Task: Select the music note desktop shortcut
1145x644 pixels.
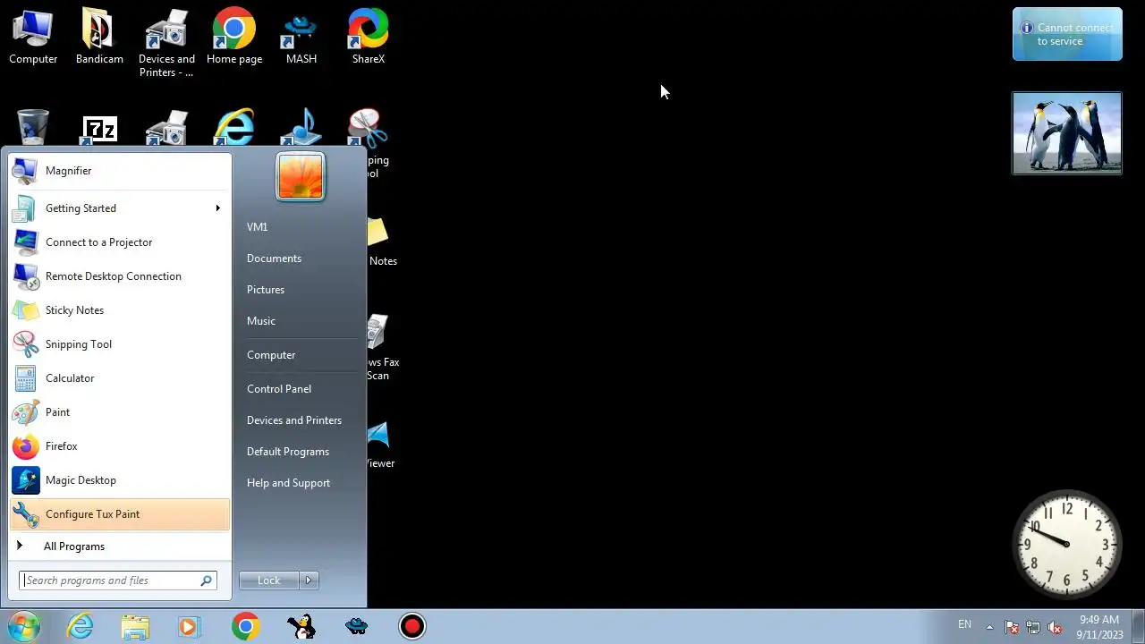Action: point(301,128)
